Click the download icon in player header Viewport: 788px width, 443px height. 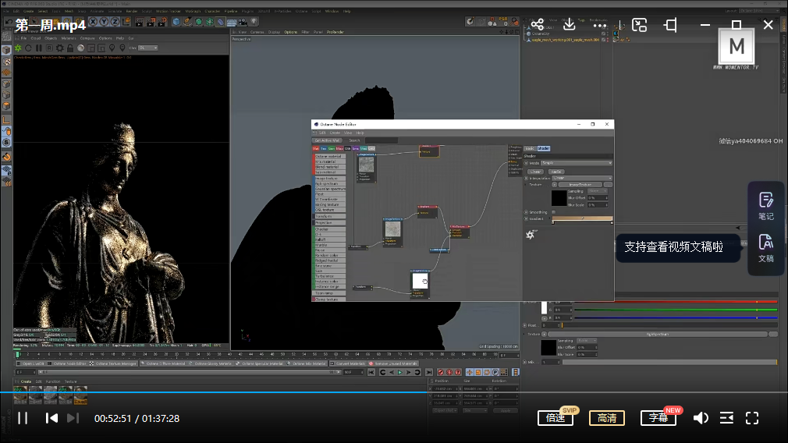point(569,24)
